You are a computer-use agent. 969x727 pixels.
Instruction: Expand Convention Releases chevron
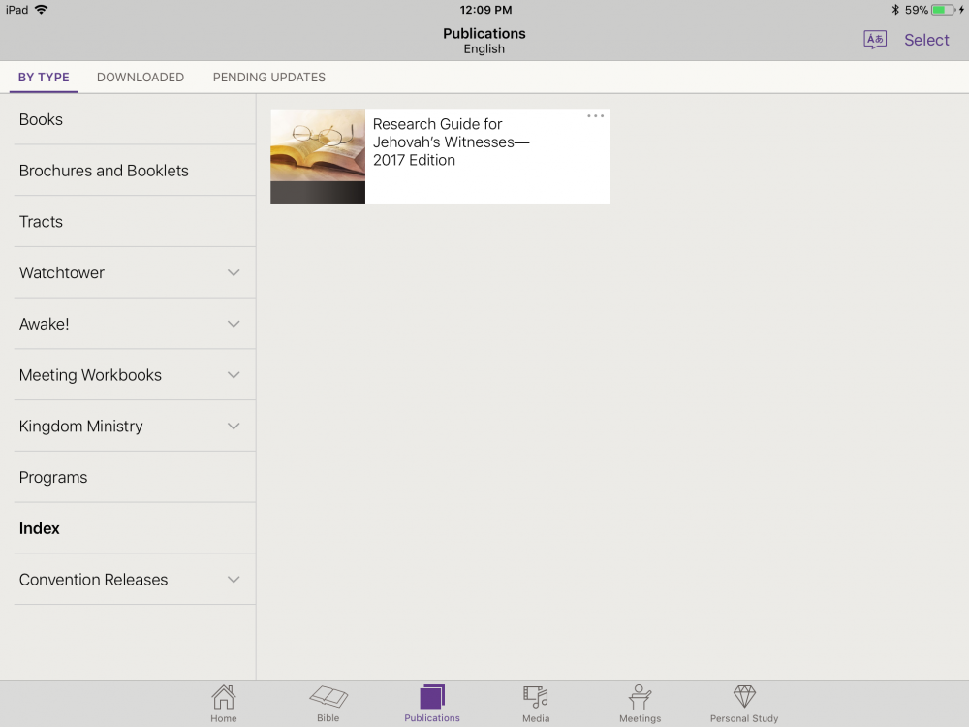234,580
